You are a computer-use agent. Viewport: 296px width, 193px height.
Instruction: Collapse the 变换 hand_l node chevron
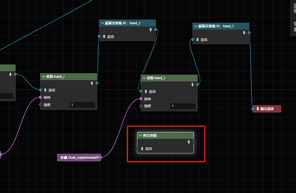(x=144, y=78)
